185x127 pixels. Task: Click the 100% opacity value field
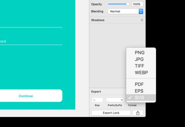[x=137, y=4]
